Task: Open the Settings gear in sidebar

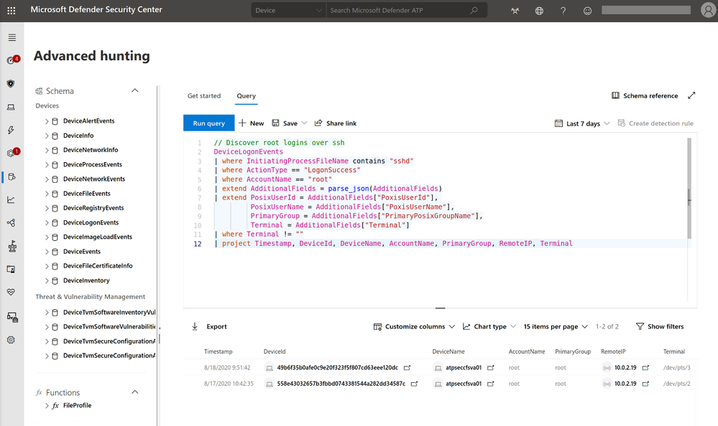Action: click(11, 340)
